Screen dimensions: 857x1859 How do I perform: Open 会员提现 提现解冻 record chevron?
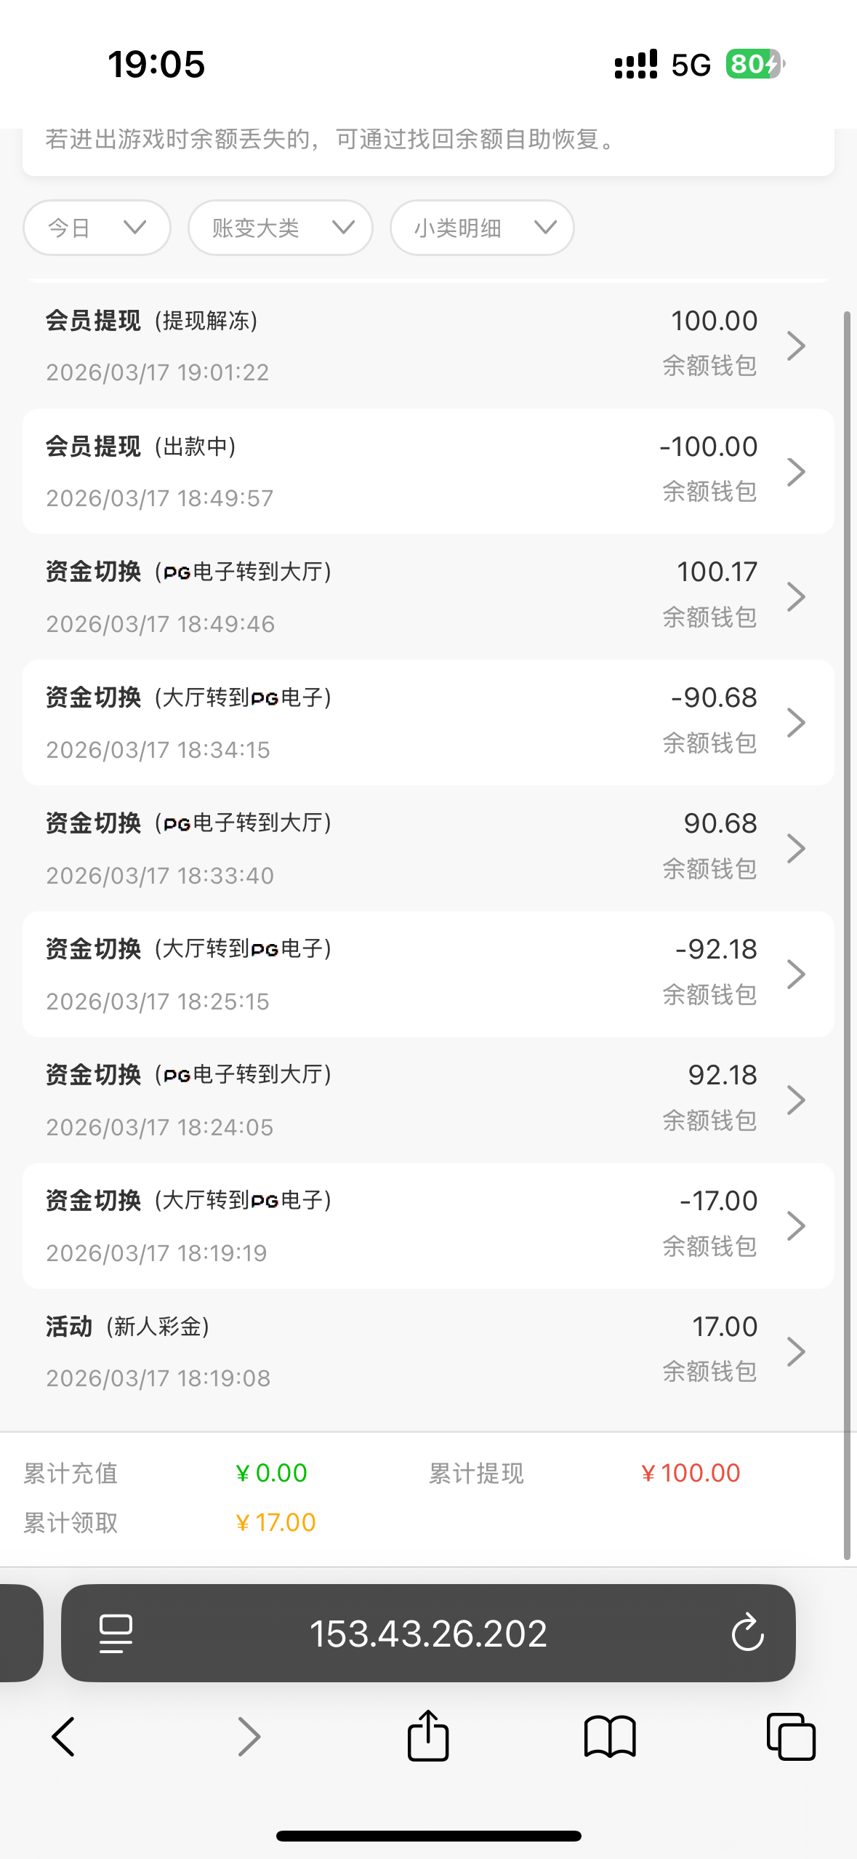point(796,345)
